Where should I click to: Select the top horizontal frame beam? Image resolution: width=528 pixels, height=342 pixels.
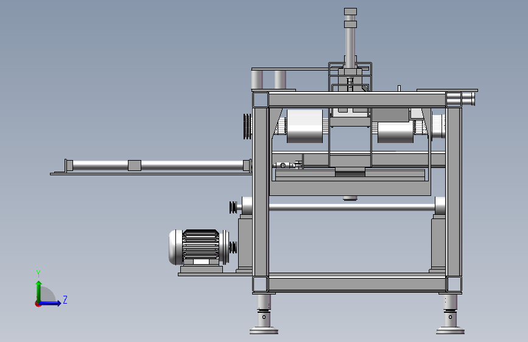tap(357, 100)
